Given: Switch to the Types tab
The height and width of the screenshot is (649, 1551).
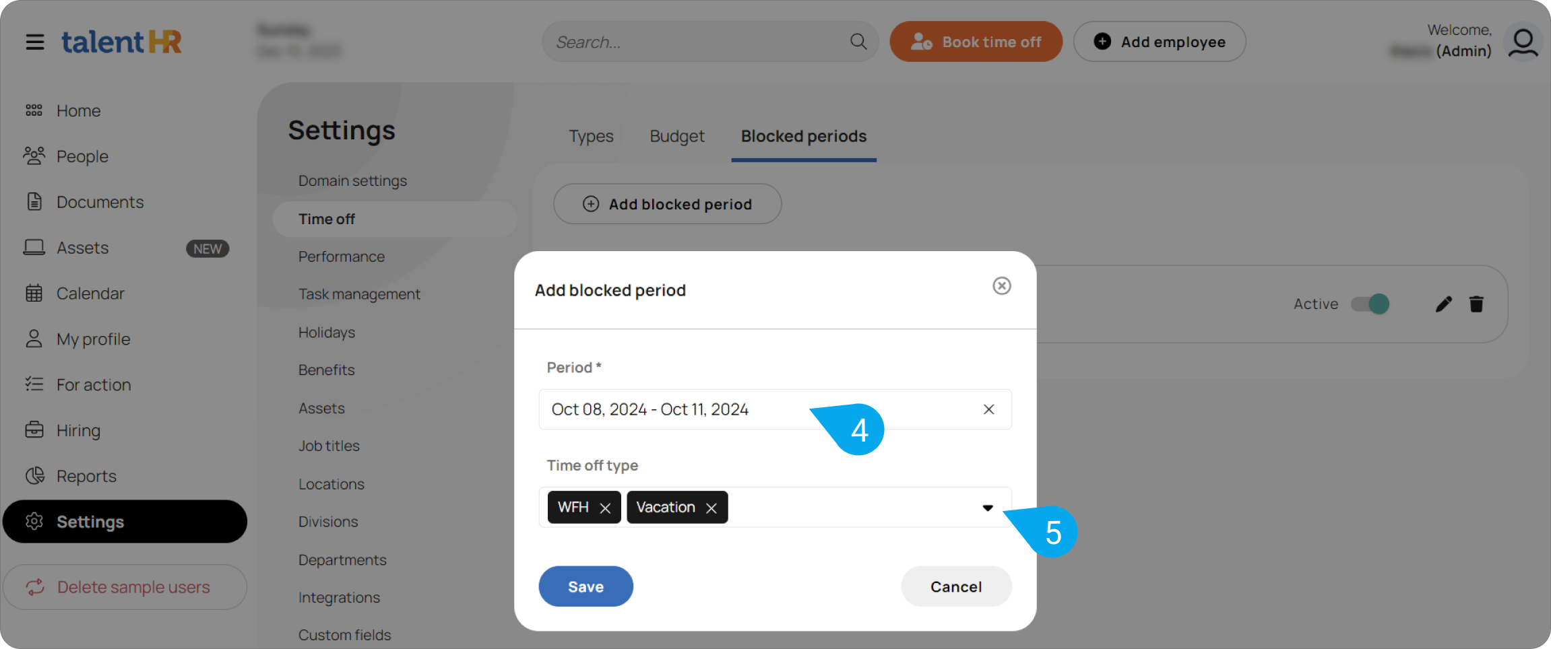Looking at the screenshot, I should click(x=591, y=136).
